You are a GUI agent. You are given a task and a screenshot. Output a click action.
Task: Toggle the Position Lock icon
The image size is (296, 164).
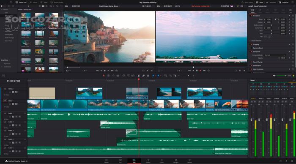[x=148, y=76]
